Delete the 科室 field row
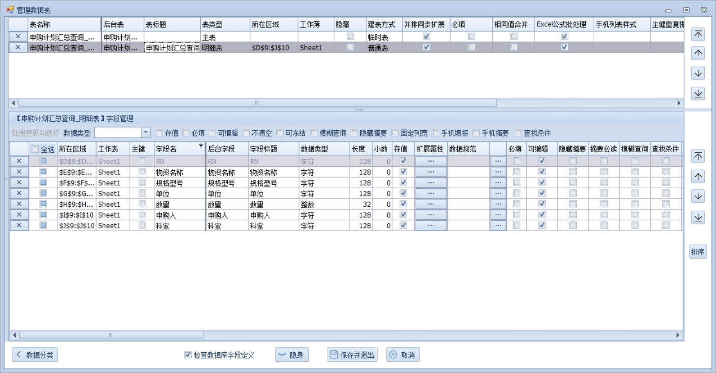 (x=19, y=225)
